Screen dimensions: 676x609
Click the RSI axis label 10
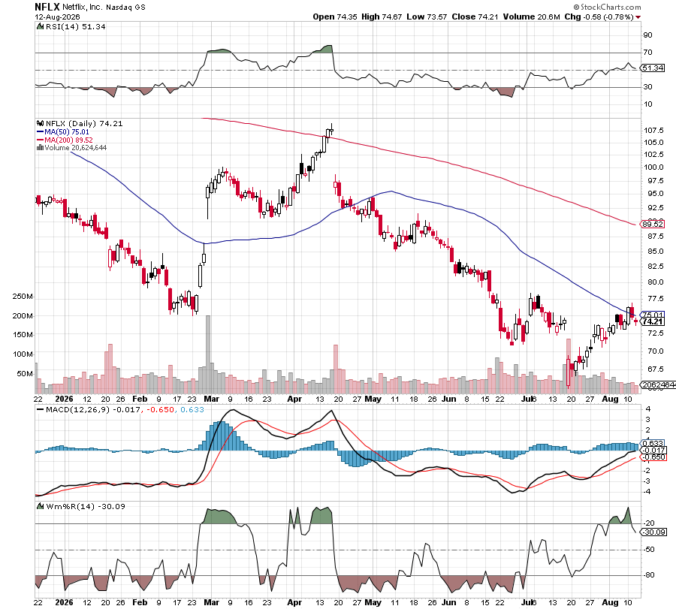point(648,104)
